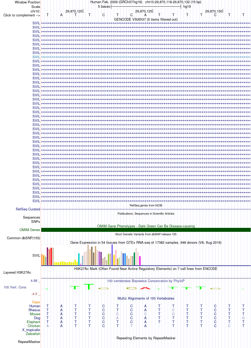Viewport: 251px width, 348px height.
Task: Click the OMIM Genes track label
Action: point(30,230)
